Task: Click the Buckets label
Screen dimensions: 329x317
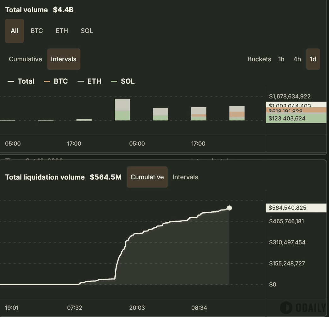Action: (259, 59)
